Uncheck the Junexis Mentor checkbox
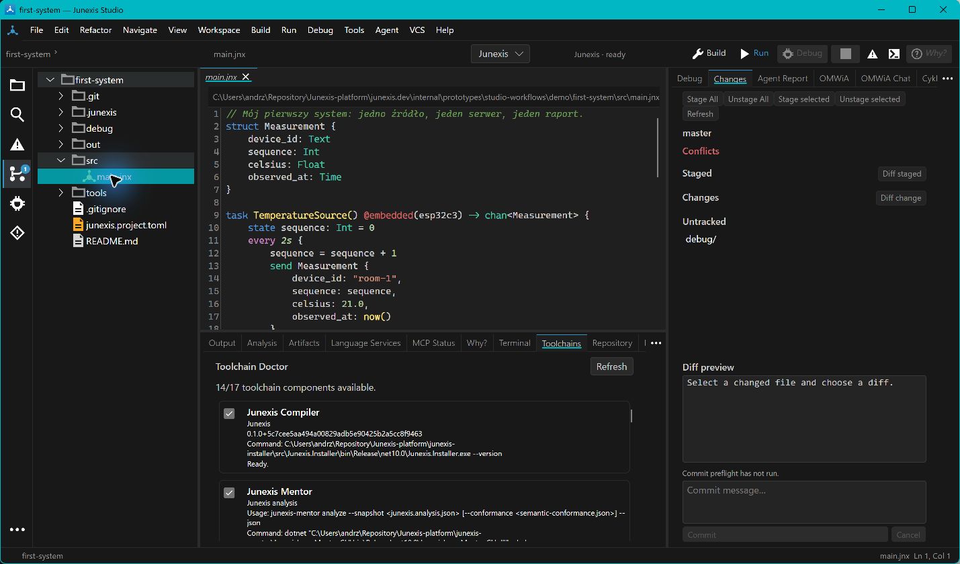 (229, 493)
